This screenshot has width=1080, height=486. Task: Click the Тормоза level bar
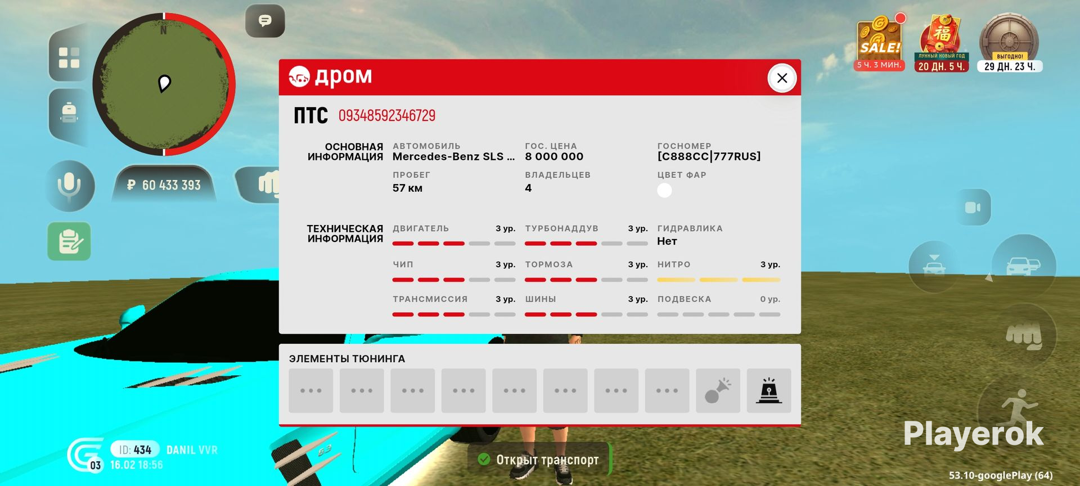point(586,280)
